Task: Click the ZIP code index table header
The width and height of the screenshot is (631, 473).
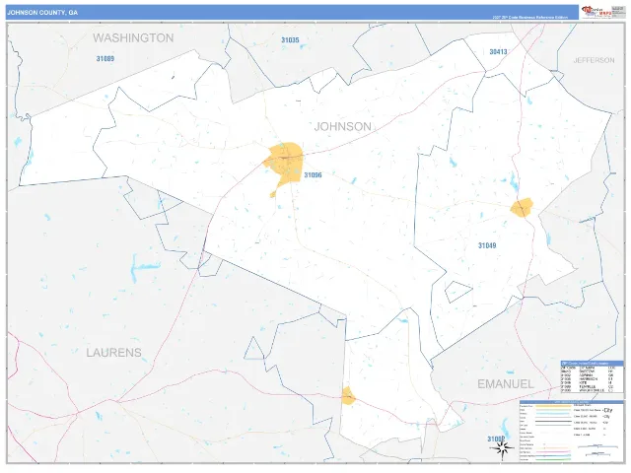Action: (x=592, y=364)
